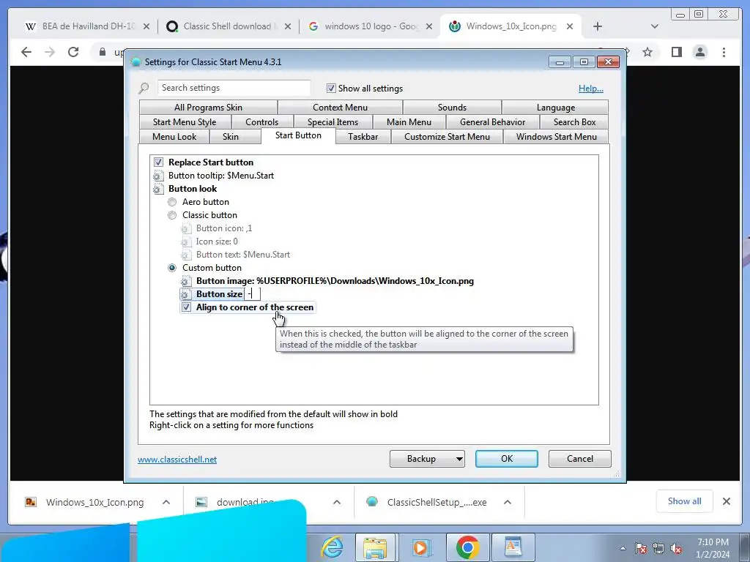The image size is (750, 562).
Task: Click gear icon next to Button size
Action: (186, 294)
